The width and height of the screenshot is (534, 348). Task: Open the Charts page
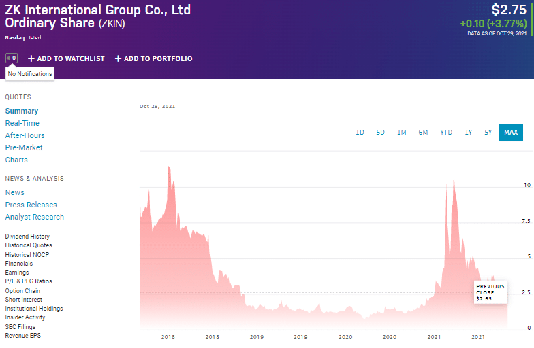click(x=16, y=160)
